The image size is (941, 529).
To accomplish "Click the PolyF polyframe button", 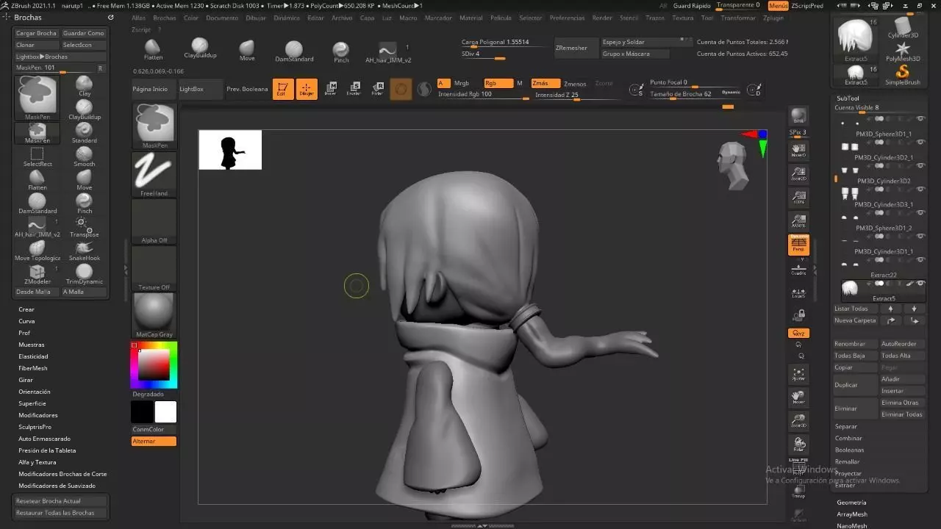I will 798,469.
